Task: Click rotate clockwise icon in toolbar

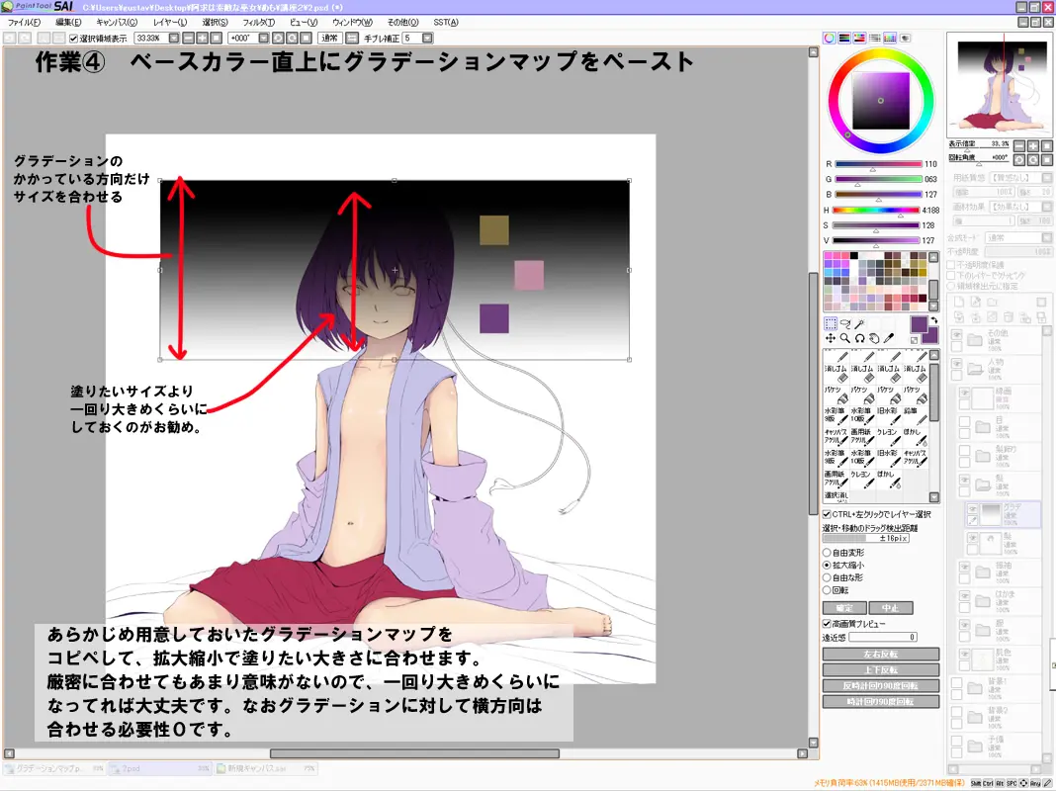Action: pos(293,39)
